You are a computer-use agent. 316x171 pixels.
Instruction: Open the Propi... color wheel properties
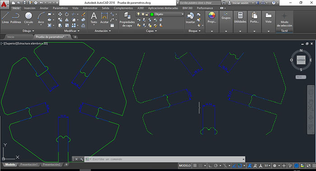tap(212, 17)
